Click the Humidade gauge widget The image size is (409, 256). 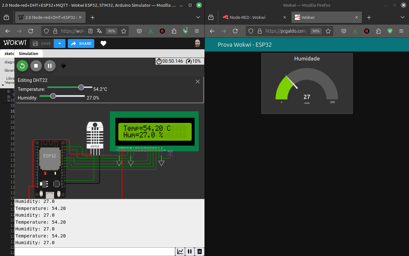307,84
